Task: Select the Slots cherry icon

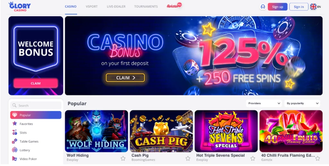Action: (x=14, y=132)
